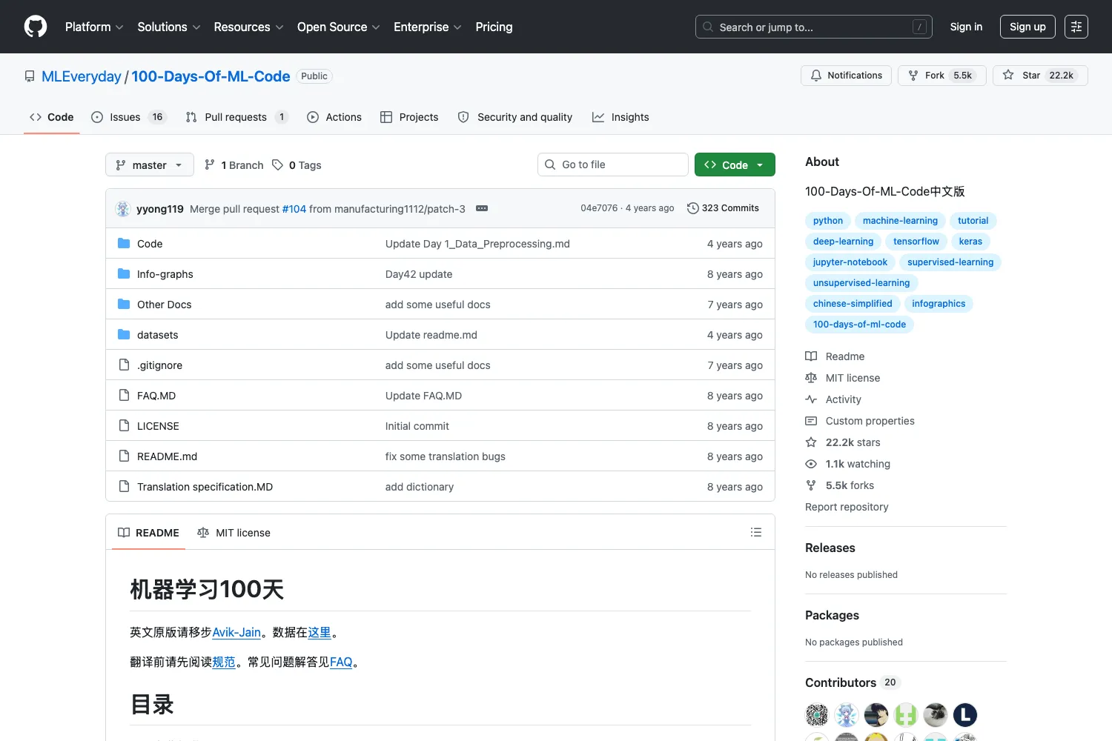The image size is (1112, 741).
Task: Open the tensorflow topic tag
Action: (x=916, y=242)
